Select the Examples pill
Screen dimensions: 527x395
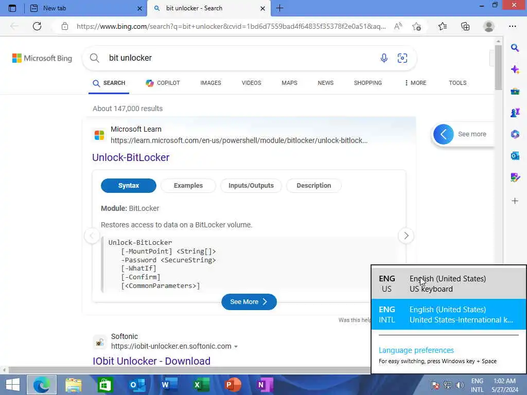[x=188, y=186]
